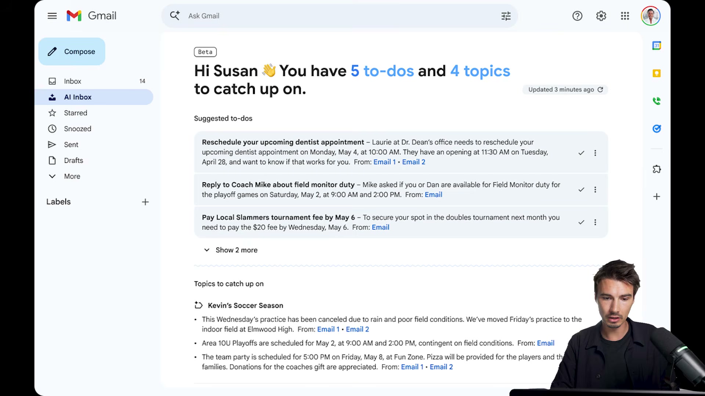The image size is (705, 396).
Task: Open Email 2 link for team party
Action: pos(441,367)
